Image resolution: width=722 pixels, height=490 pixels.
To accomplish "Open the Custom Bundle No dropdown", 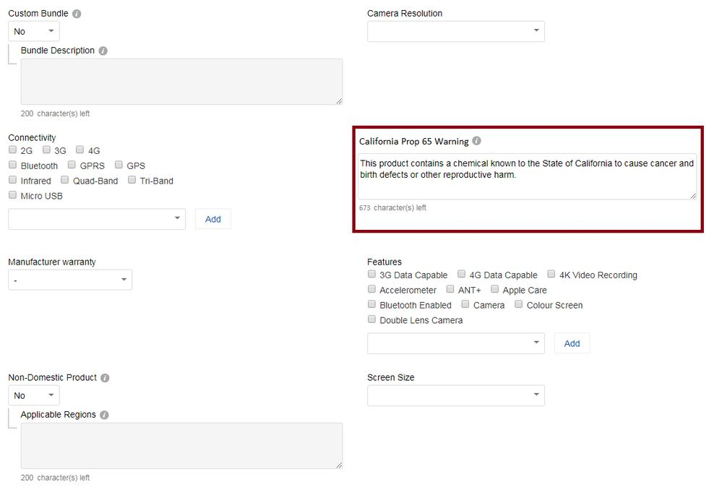I will point(34,31).
